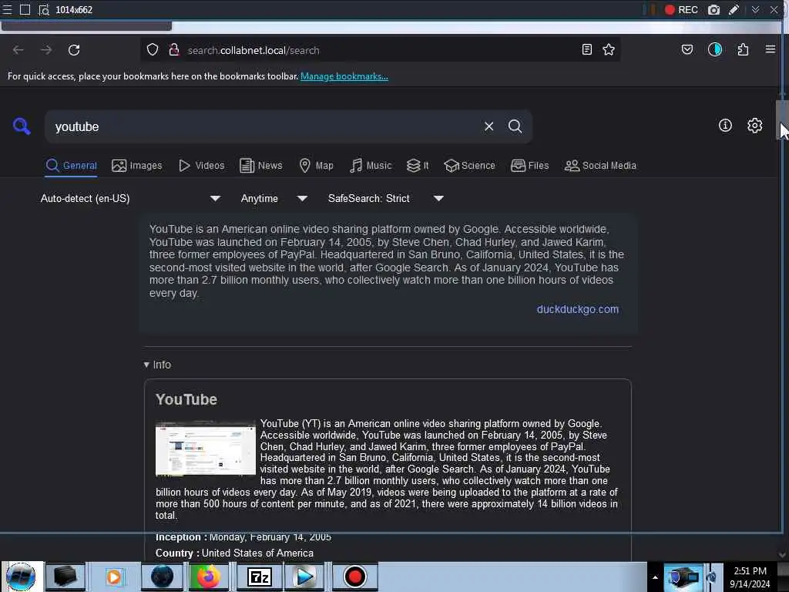Screen dimensions: 789x592
Task: Reload the page with the refresh icon
Action: (74, 50)
